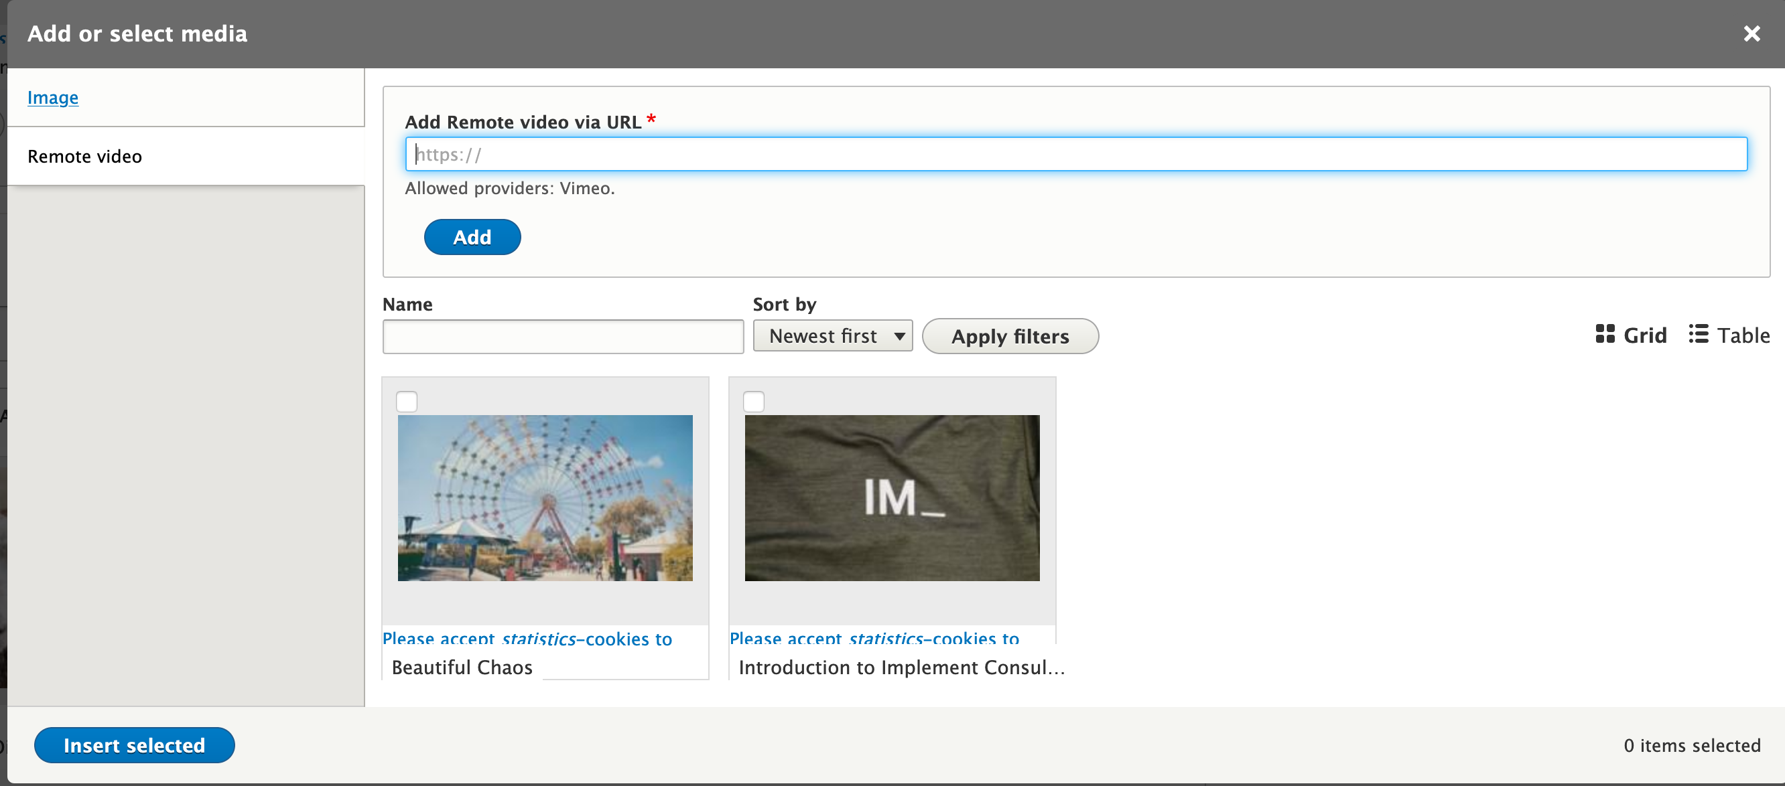Check the Introduction to Implement Consul video
1785x786 pixels.
[x=753, y=402]
